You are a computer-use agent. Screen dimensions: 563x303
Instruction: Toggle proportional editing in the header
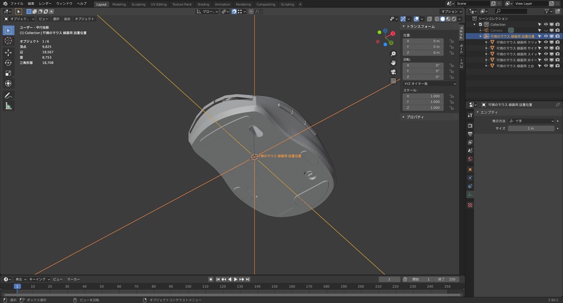tap(251, 12)
